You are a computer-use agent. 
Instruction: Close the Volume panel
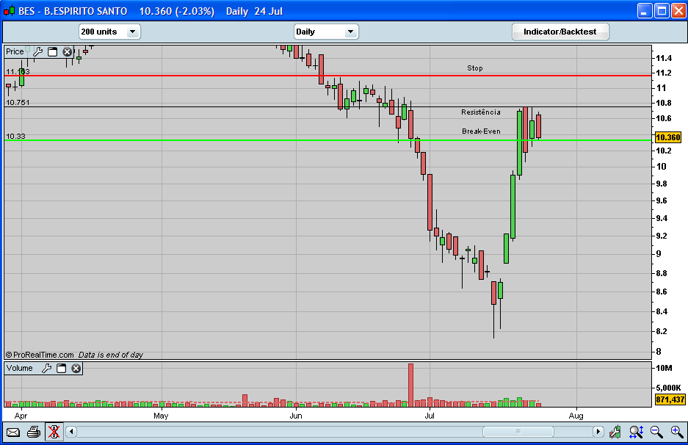(x=76, y=368)
